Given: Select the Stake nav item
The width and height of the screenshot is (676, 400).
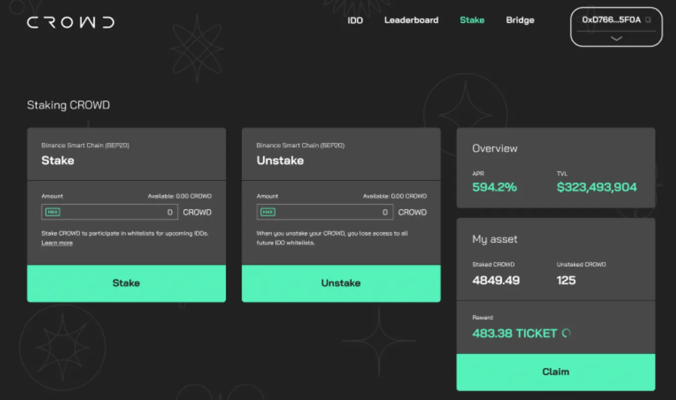Looking at the screenshot, I should [472, 20].
